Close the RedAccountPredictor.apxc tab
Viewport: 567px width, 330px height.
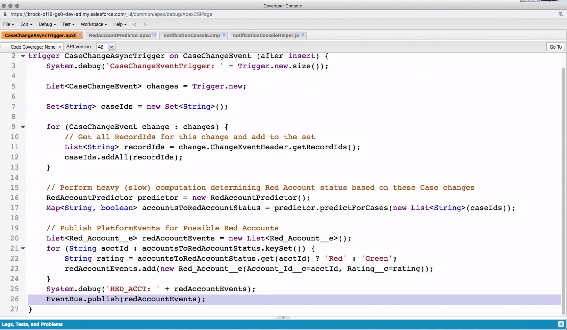coord(154,34)
